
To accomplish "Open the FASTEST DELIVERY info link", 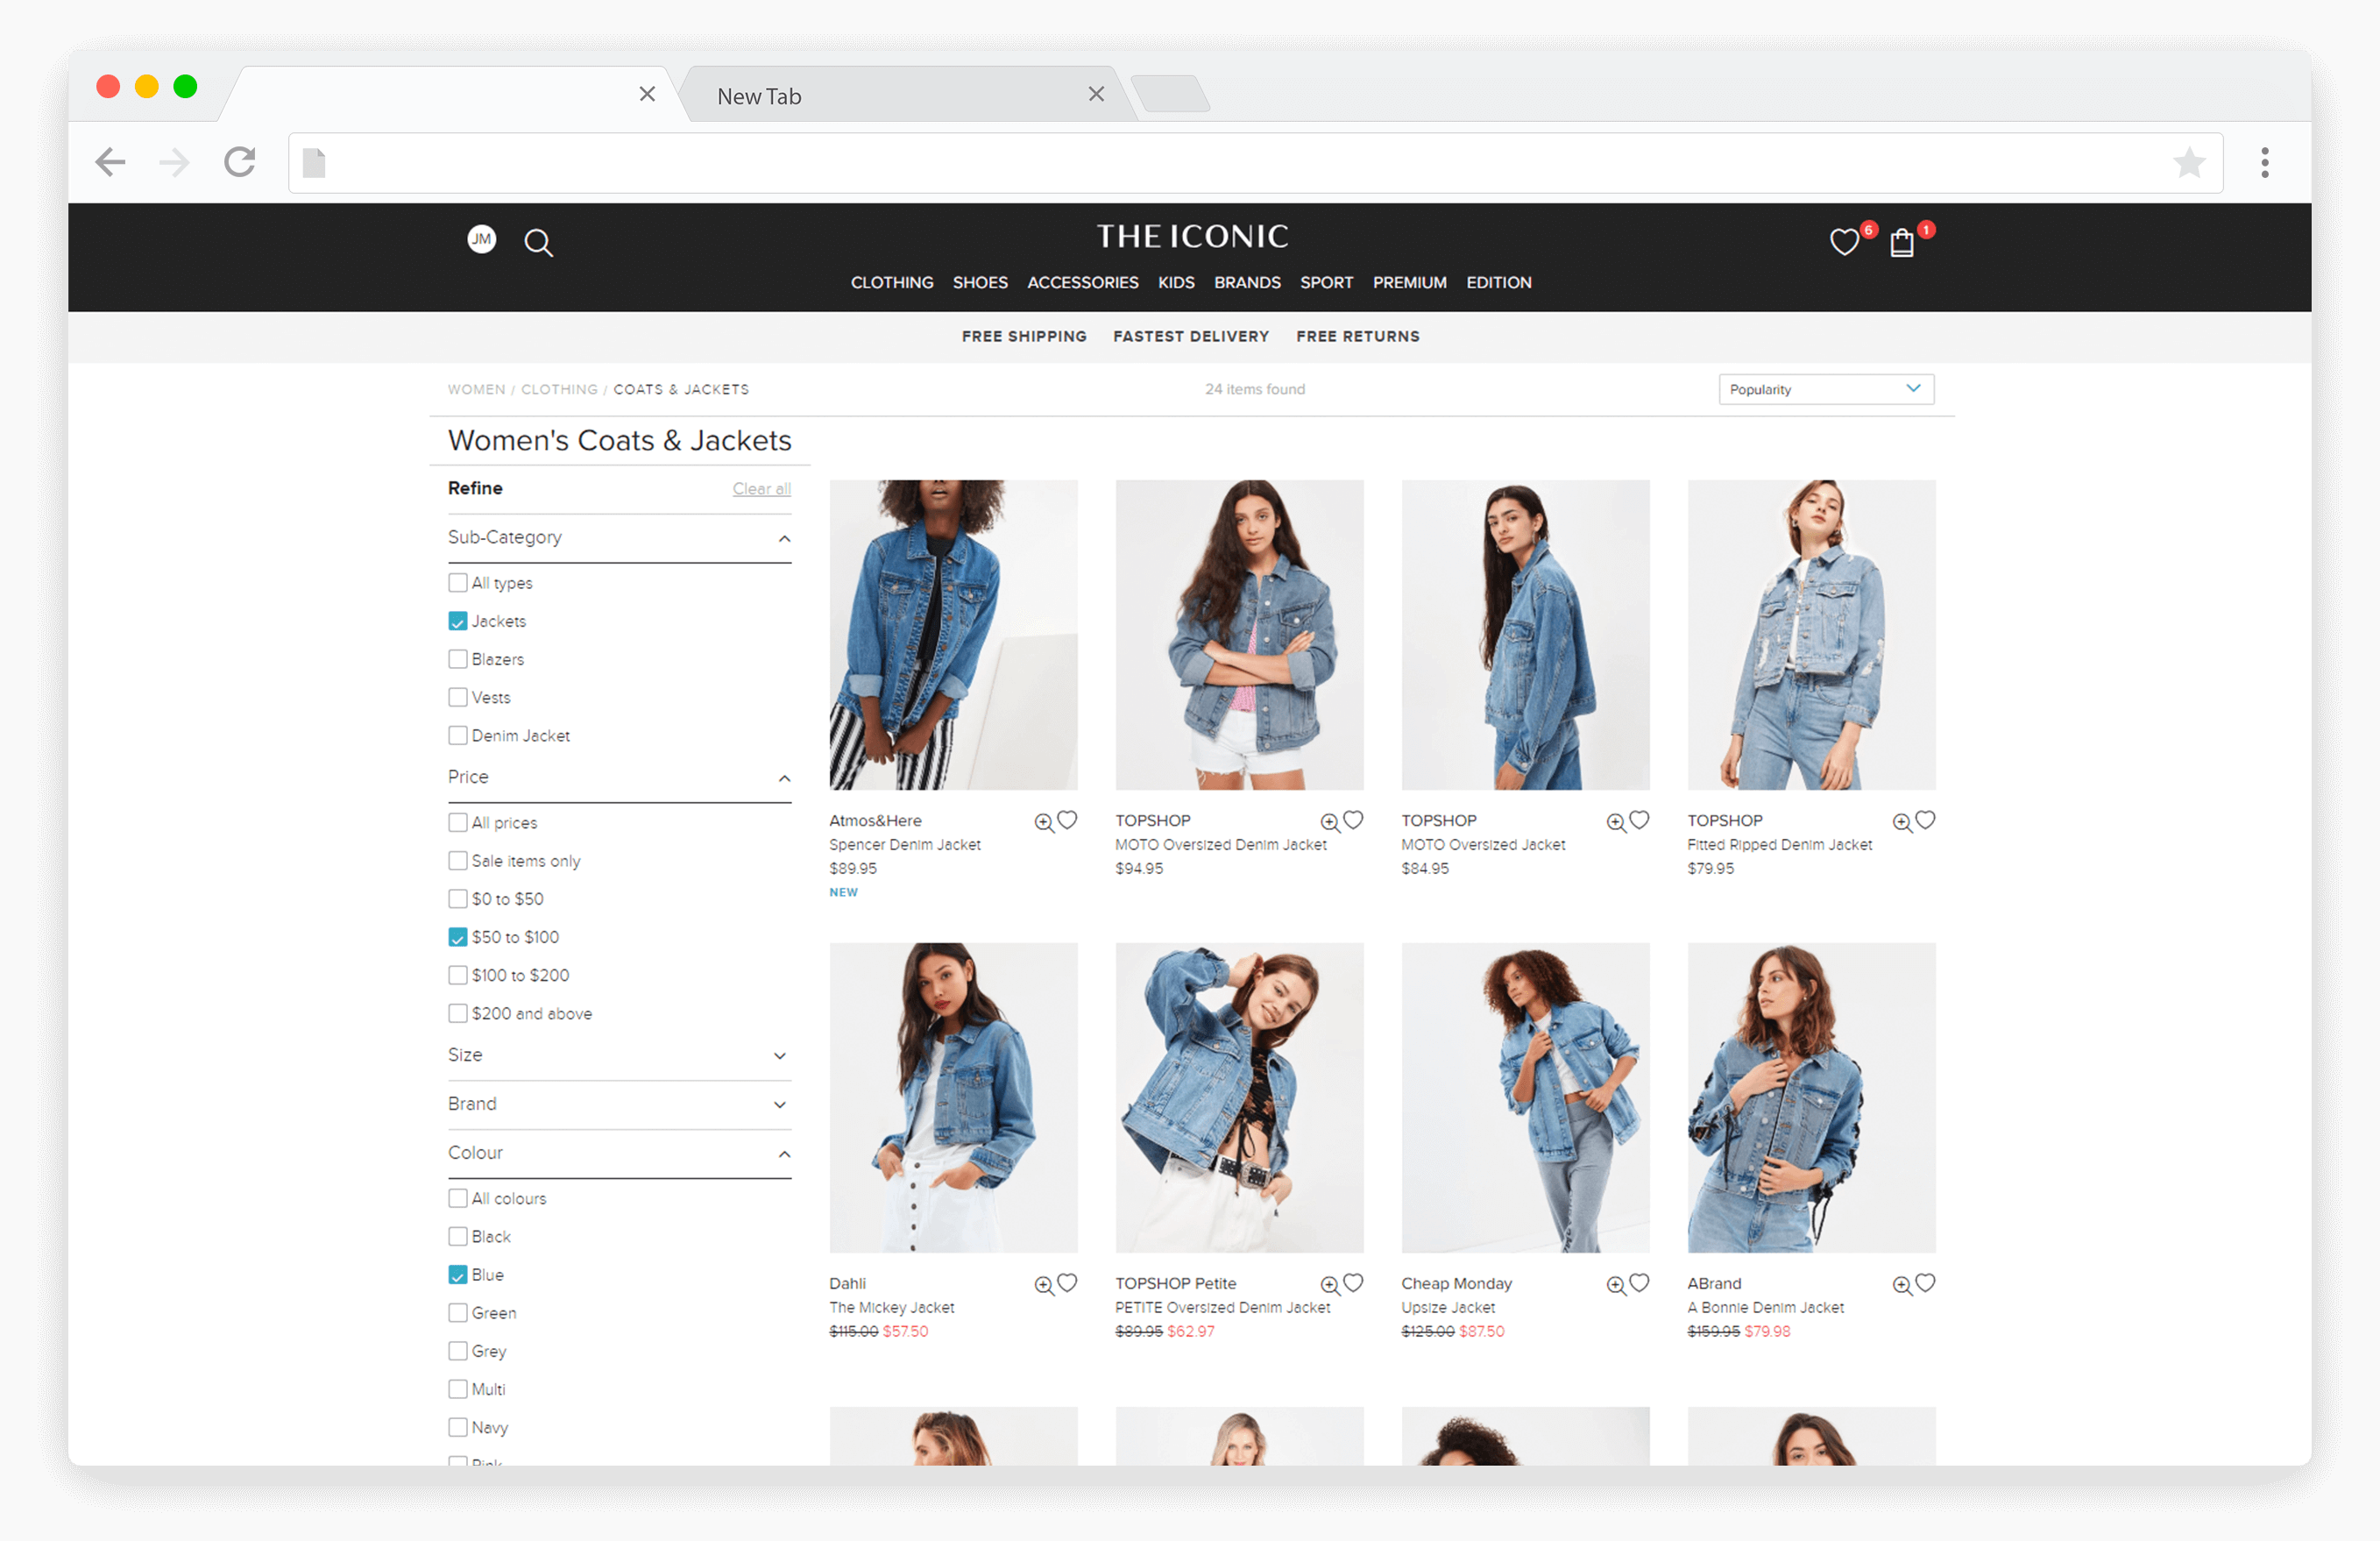I will click(1190, 337).
